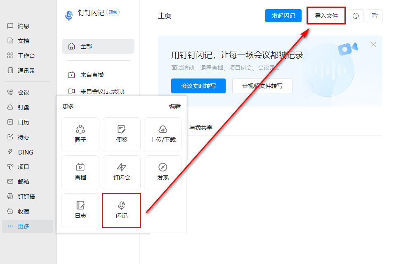
Task: Open 邮箱 mailbox
Action: pos(19,182)
